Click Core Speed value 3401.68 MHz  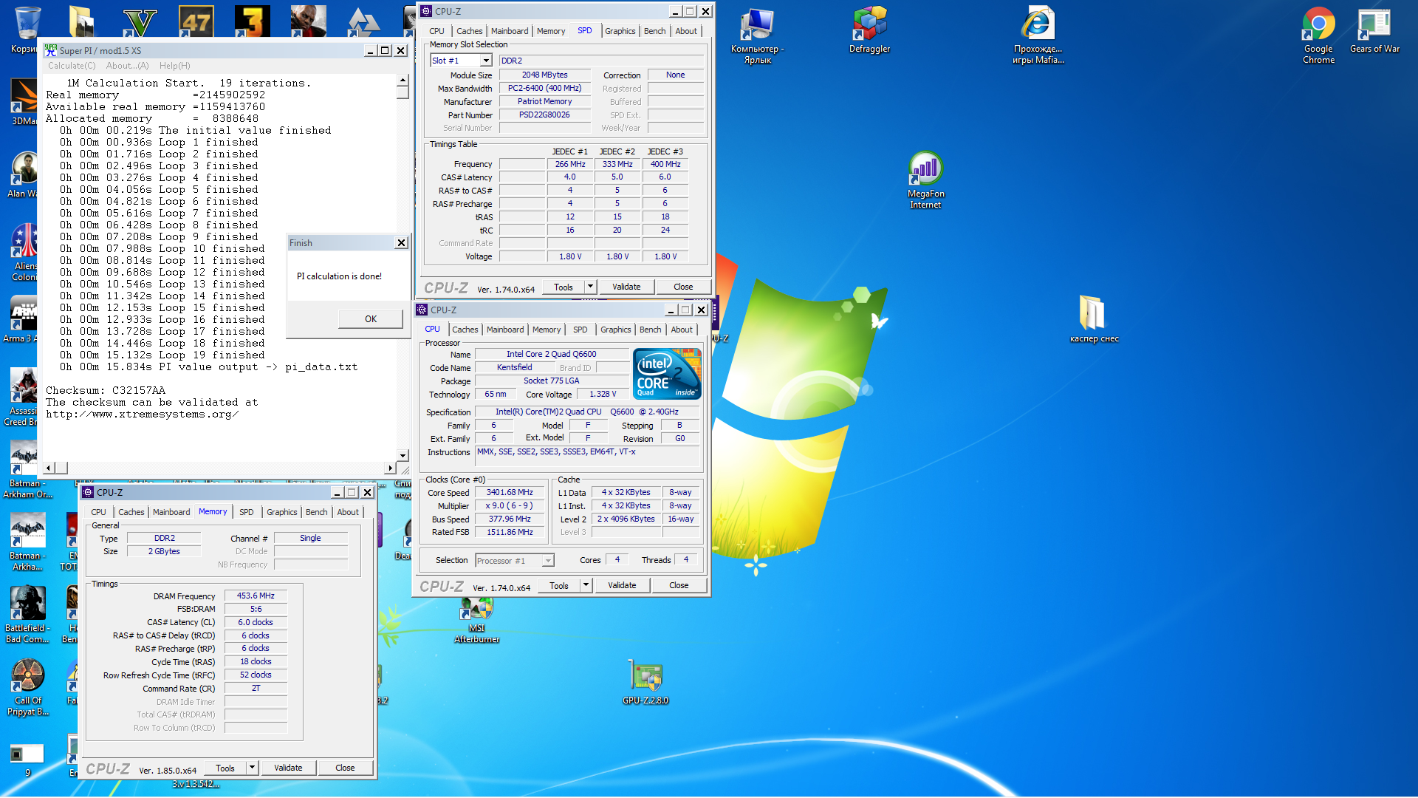click(510, 493)
